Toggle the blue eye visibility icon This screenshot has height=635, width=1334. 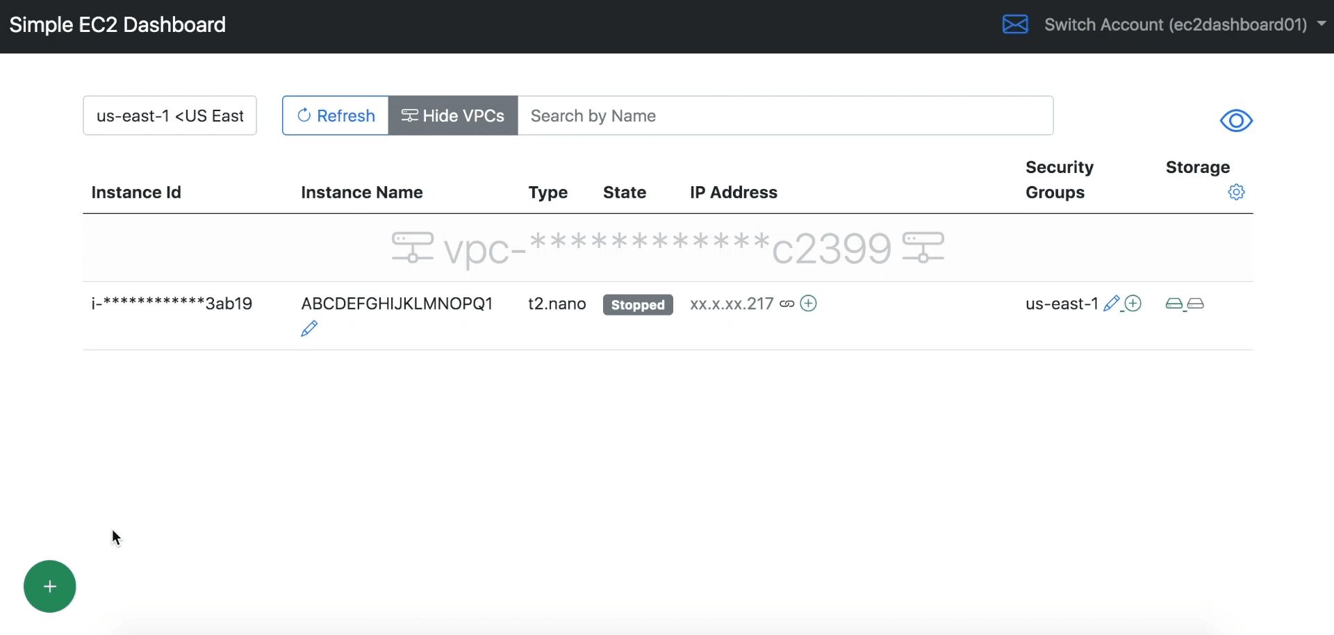point(1236,121)
